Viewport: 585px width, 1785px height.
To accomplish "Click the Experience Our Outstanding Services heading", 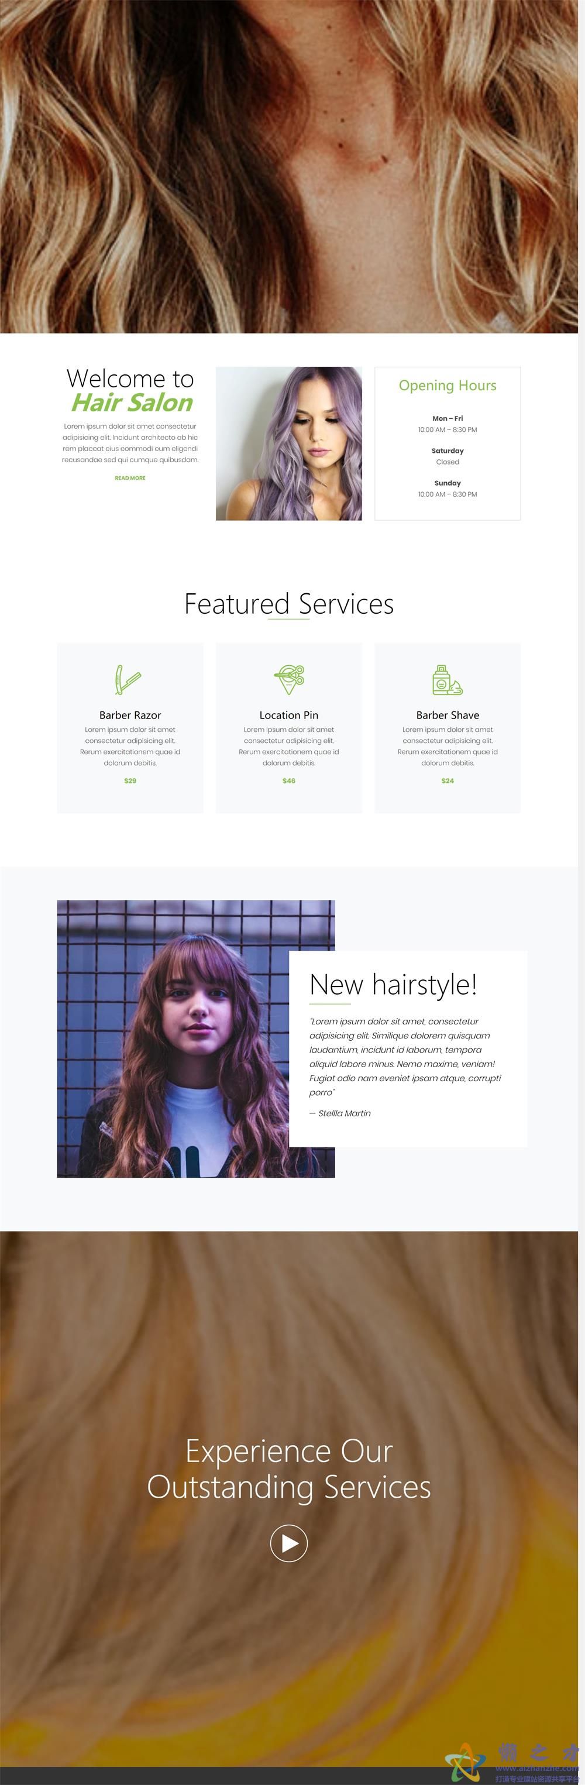I will (289, 1469).
